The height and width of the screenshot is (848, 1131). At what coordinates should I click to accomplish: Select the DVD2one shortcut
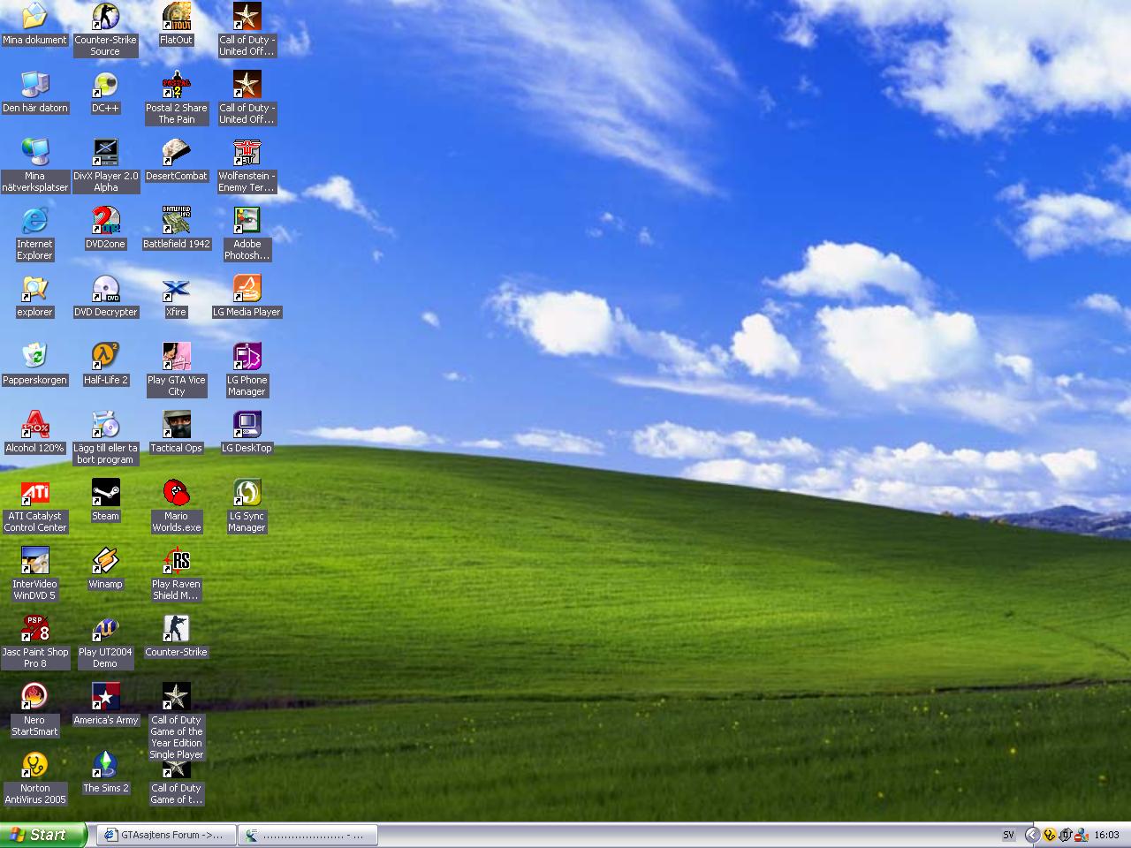105,220
